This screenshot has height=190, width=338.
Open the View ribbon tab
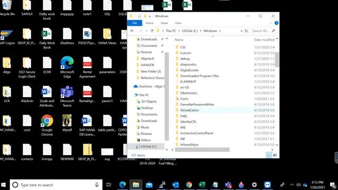click(x=178, y=23)
